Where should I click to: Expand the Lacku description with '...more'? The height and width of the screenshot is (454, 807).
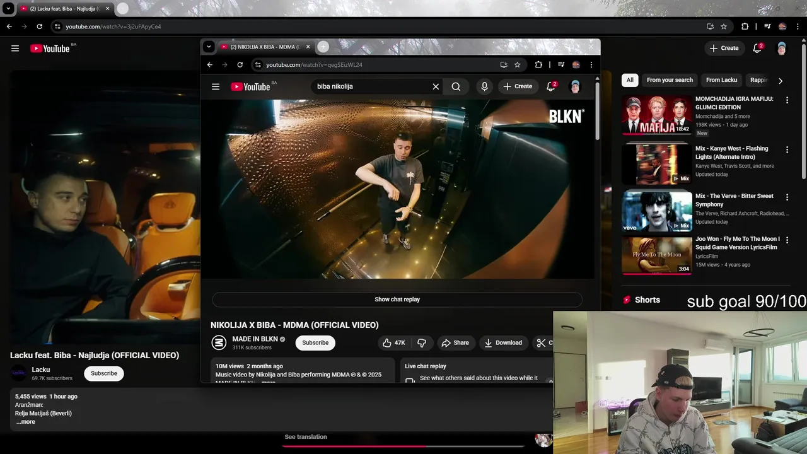(x=26, y=422)
